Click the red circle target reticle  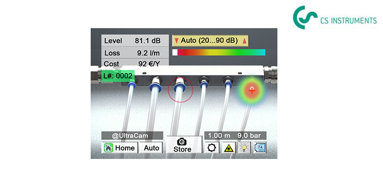(180, 90)
